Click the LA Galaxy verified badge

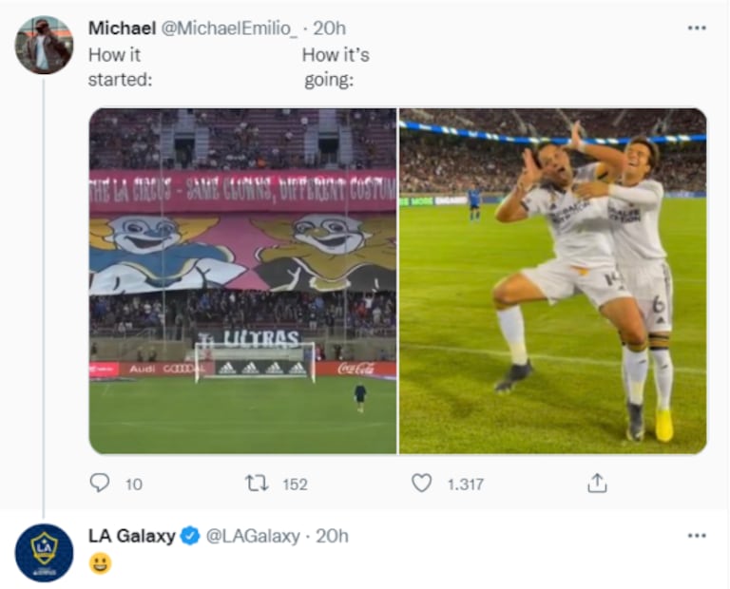click(x=189, y=536)
